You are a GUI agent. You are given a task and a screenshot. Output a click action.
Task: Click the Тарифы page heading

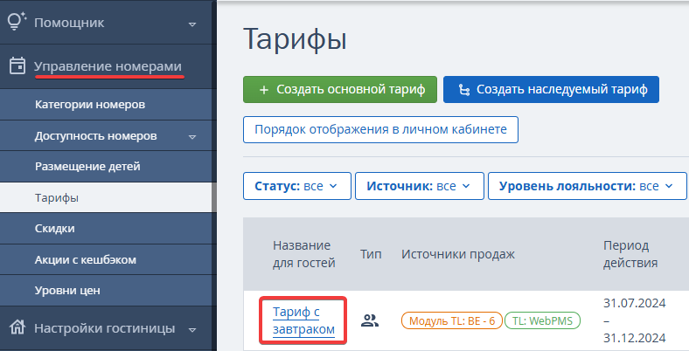[x=295, y=40]
